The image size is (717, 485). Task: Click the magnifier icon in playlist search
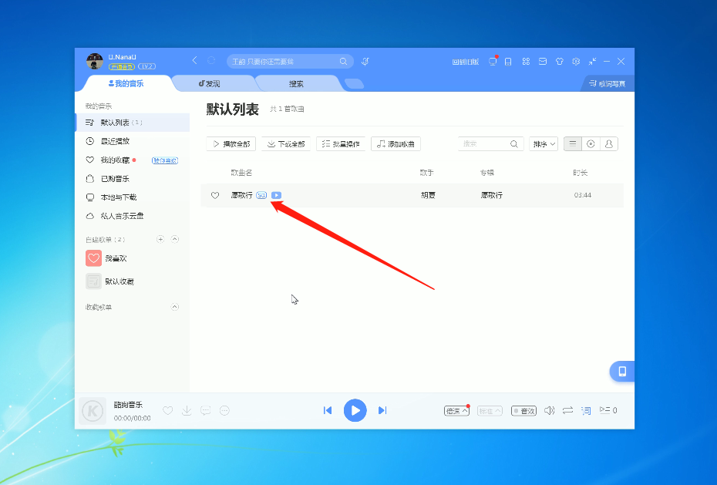coord(514,144)
